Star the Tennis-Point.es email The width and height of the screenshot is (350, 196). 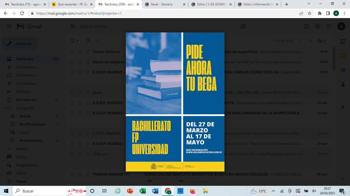coord(80,52)
